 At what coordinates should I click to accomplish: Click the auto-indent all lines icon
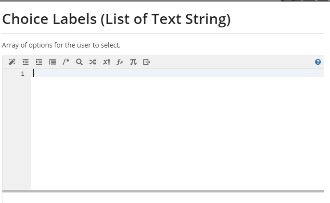pyautogui.click(x=52, y=62)
